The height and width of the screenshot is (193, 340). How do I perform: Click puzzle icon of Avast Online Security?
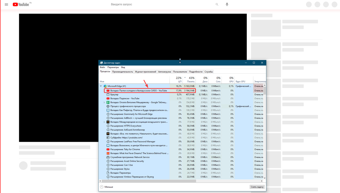point(108,161)
